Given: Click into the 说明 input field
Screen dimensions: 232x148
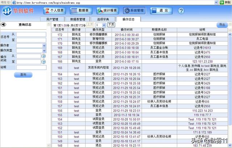Looking at the screenshot, I should coord(31,68).
